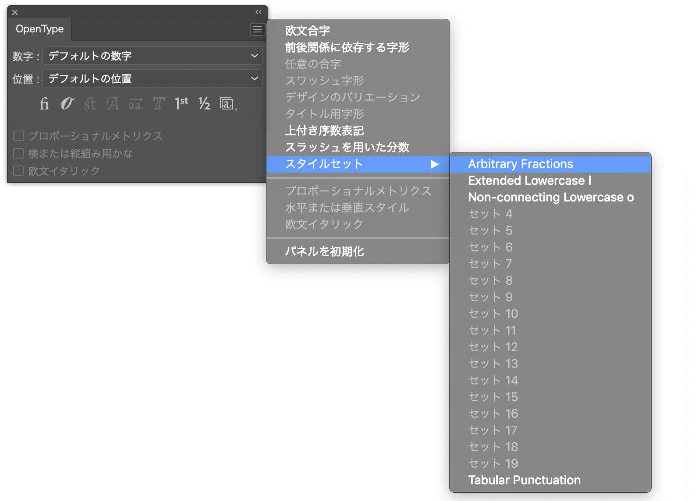Open the 数字 dropdown
The image size is (695, 501).
152,56
